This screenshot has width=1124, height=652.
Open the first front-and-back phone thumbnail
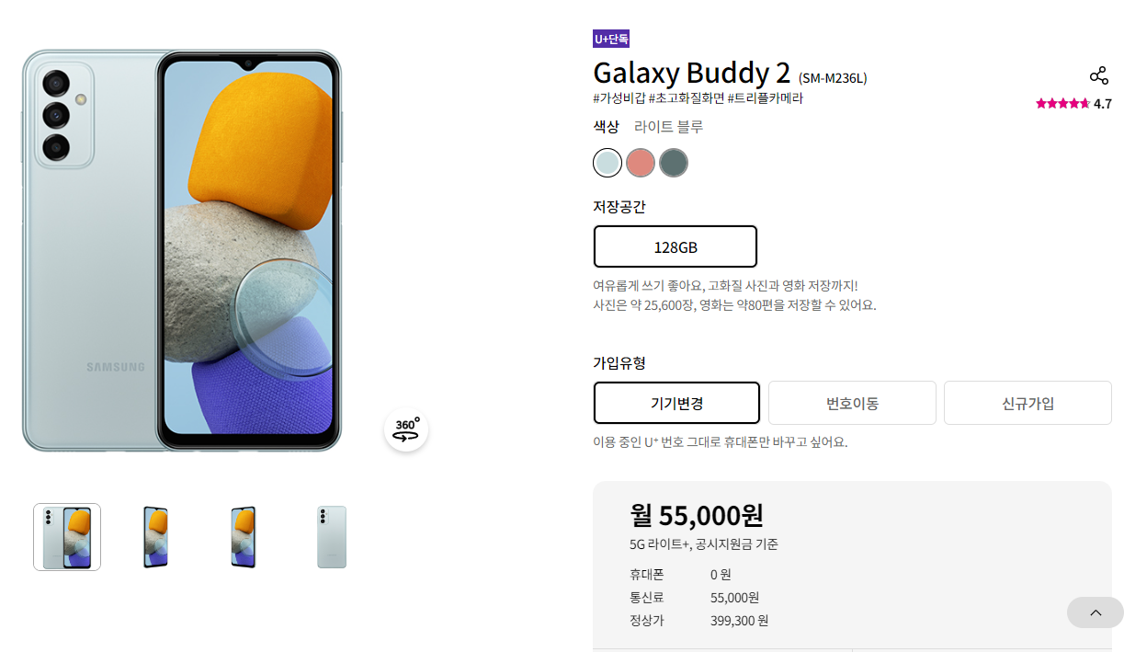click(67, 537)
